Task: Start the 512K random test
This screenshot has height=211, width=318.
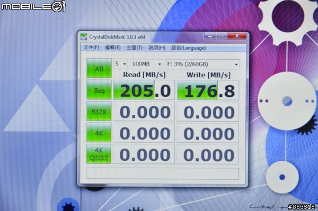Action: [x=99, y=111]
